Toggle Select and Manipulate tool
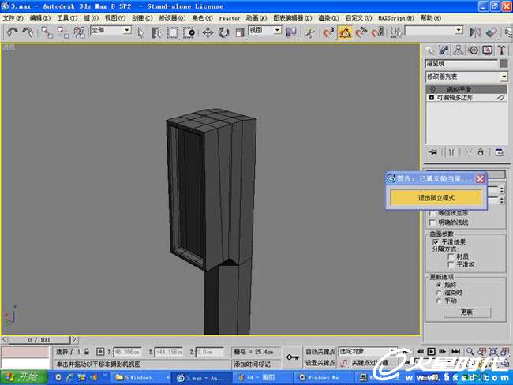This screenshot has height=385, width=513. [x=310, y=32]
